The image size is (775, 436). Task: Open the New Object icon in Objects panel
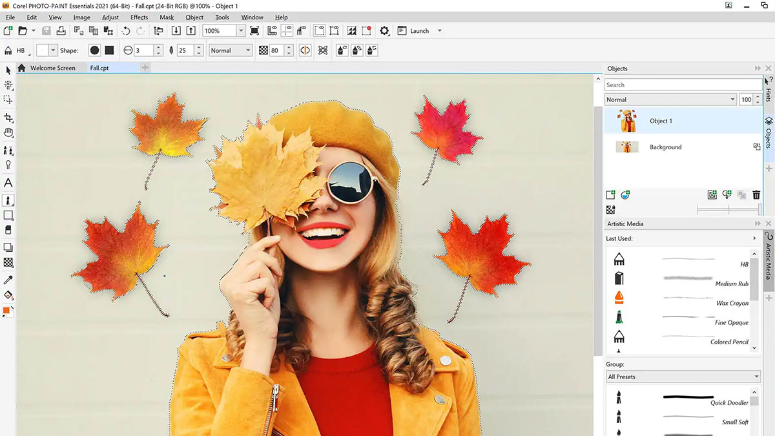(610, 194)
